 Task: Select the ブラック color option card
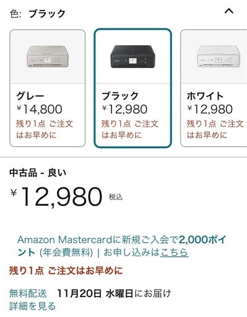point(132,88)
